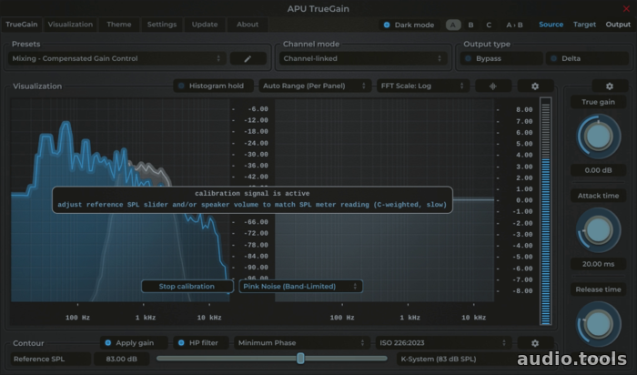Select Target view
Image resolution: width=637 pixels, height=375 pixels.
click(584, 25)
